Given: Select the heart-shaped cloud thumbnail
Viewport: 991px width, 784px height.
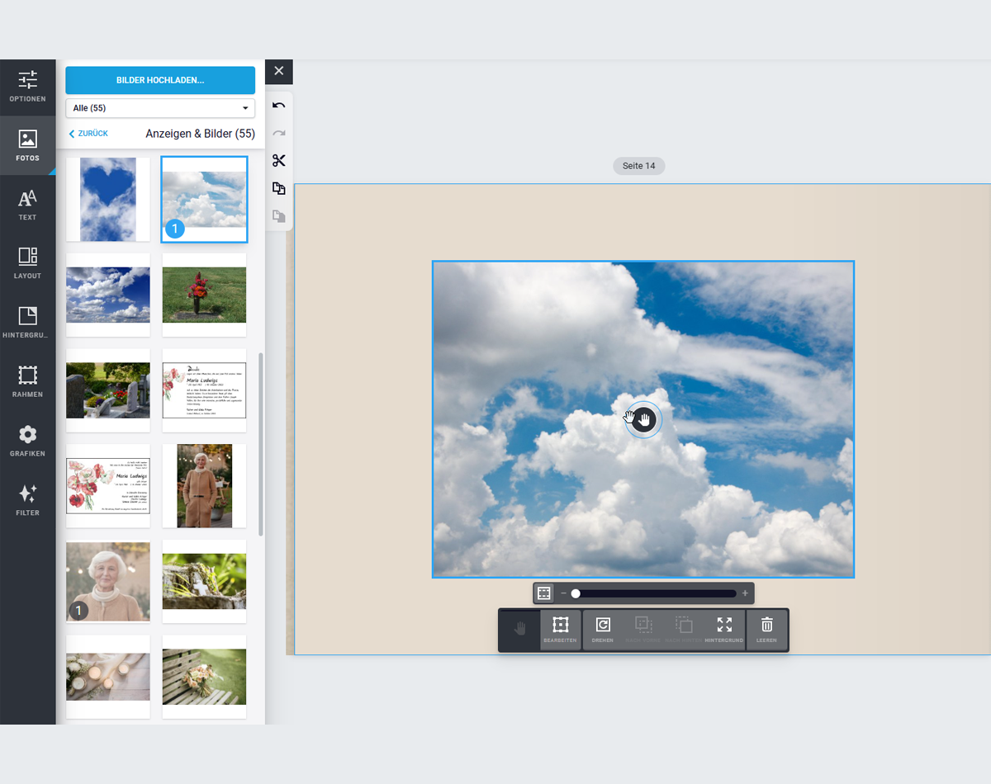Looking at the screenshot, I should (108, 200).
